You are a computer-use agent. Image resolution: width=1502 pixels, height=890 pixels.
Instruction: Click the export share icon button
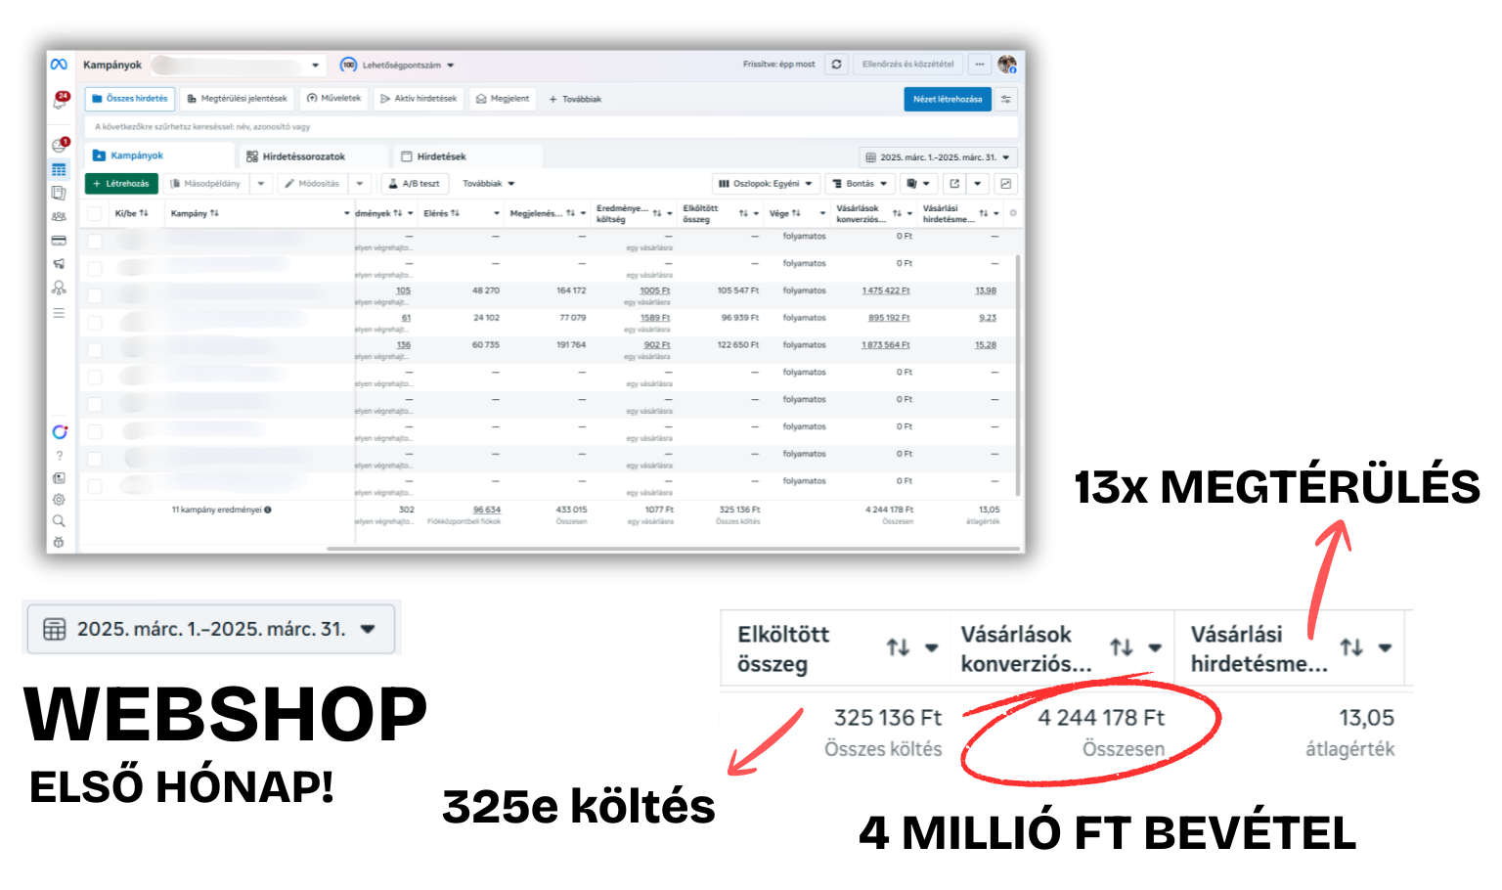[954, 184]
